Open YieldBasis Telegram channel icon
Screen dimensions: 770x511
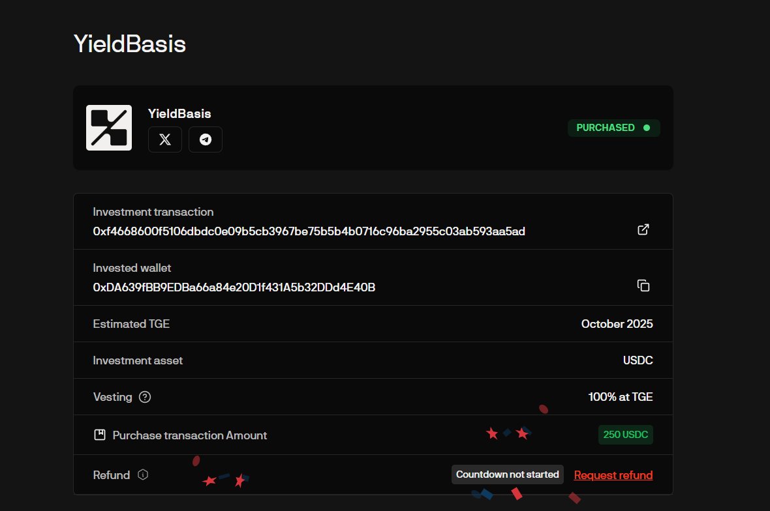point(206,139)
